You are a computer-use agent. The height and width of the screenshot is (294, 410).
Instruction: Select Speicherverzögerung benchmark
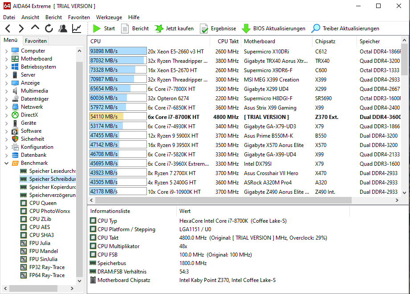tap(52, 195)
